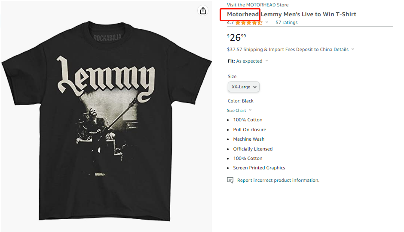Click the speech-bubble icon beside Report incorrect product
This screenshot has height=232, width=404.
click(230, 180)
